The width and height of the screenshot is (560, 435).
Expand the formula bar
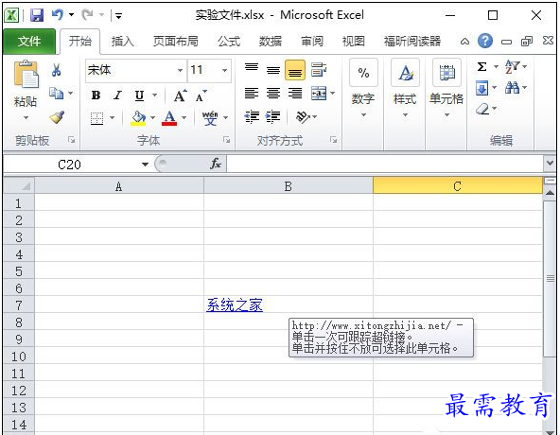550,164
